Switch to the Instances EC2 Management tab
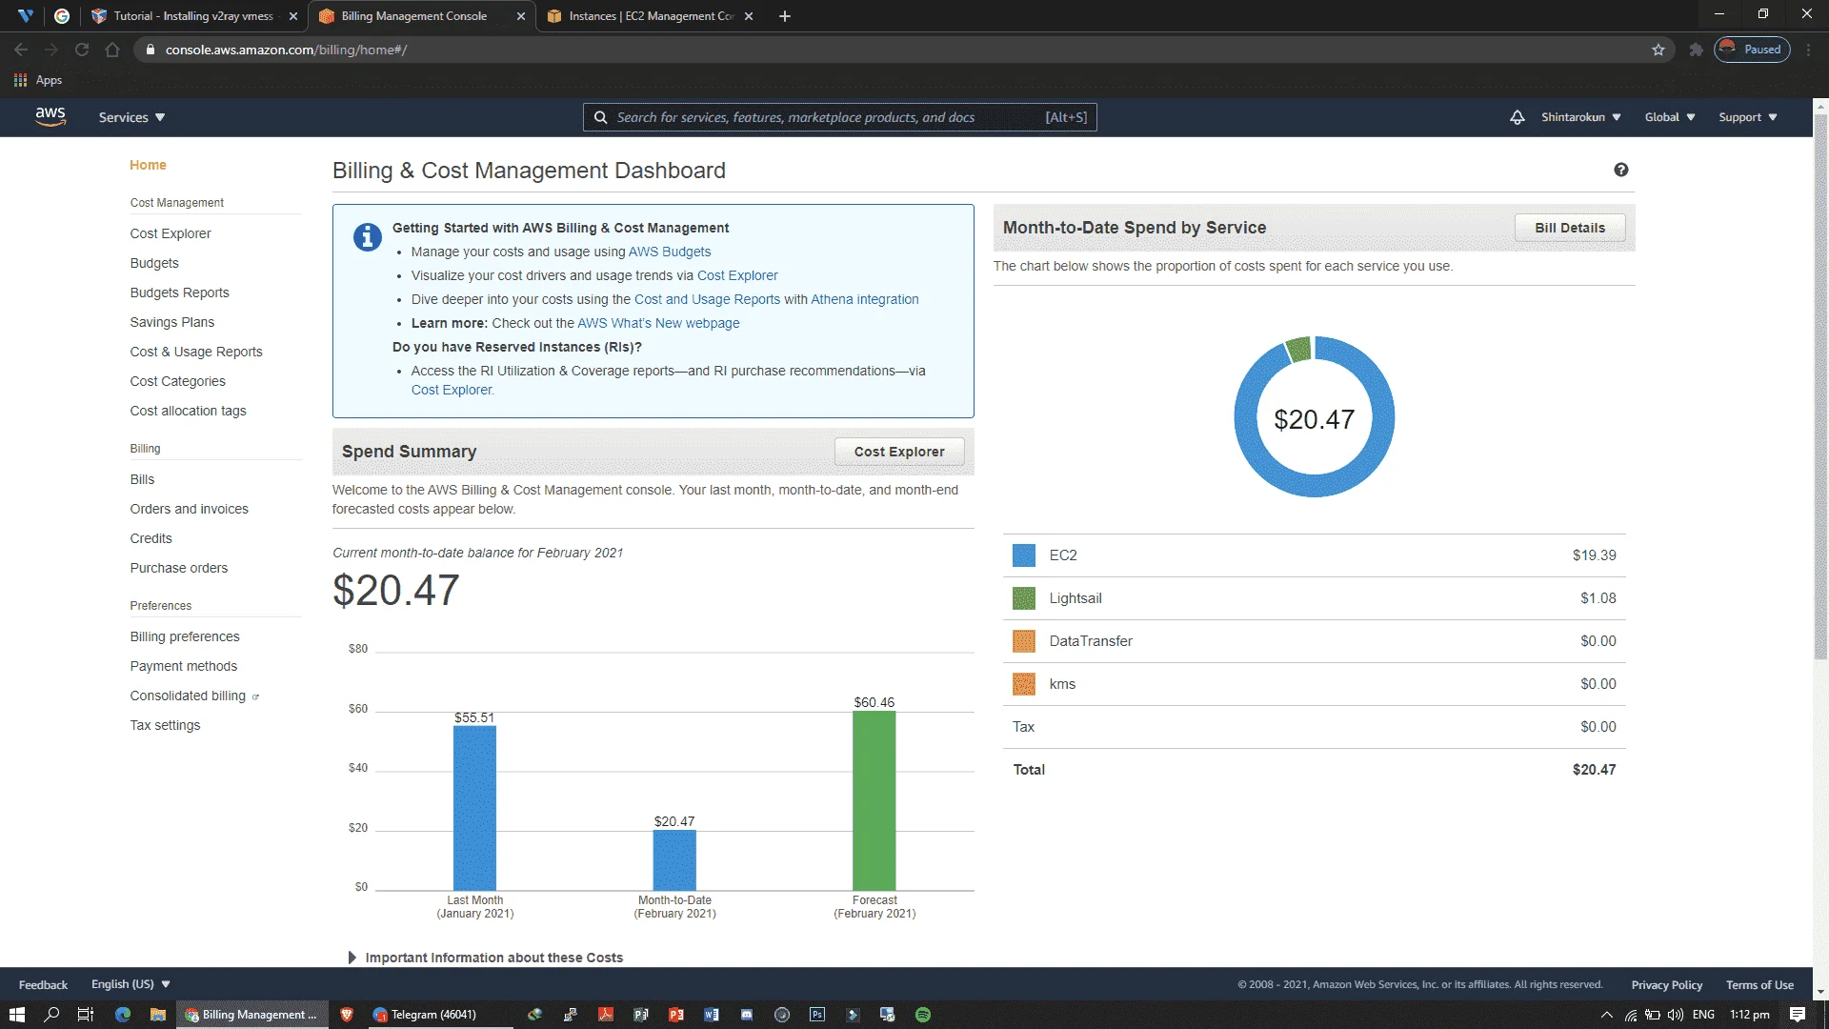Viewport: 1829px width, 1029px height. [650, 16]
